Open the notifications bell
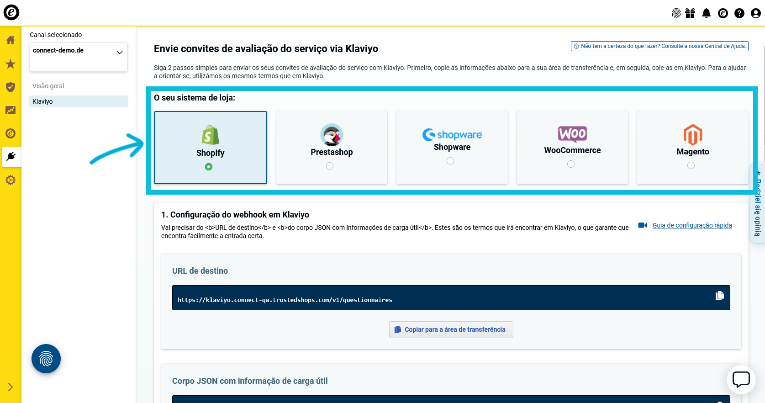This screenshot has height=403, width=765. (x=707, y=13)
